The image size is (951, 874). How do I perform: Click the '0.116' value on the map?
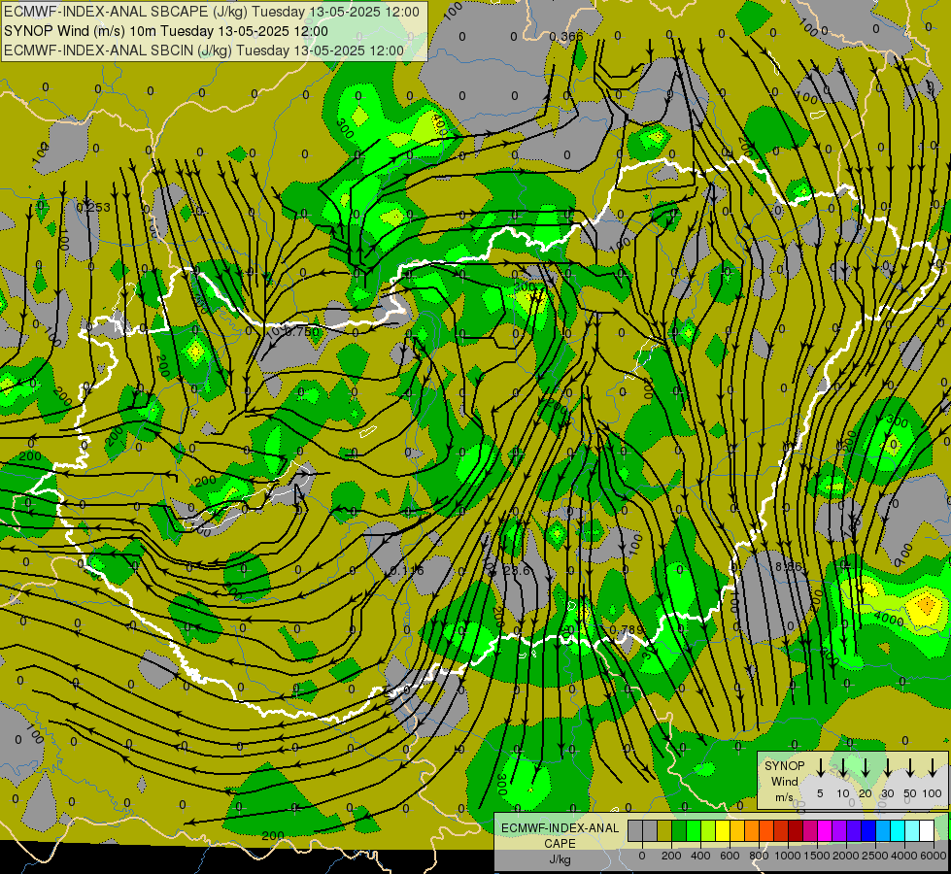pos(407,571)
